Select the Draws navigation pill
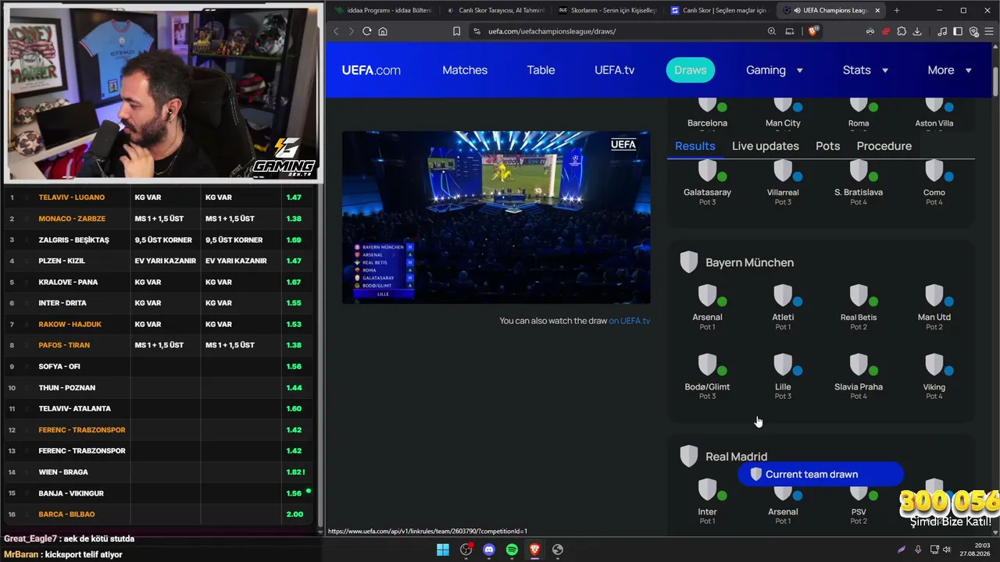 (x=691, y=70)
